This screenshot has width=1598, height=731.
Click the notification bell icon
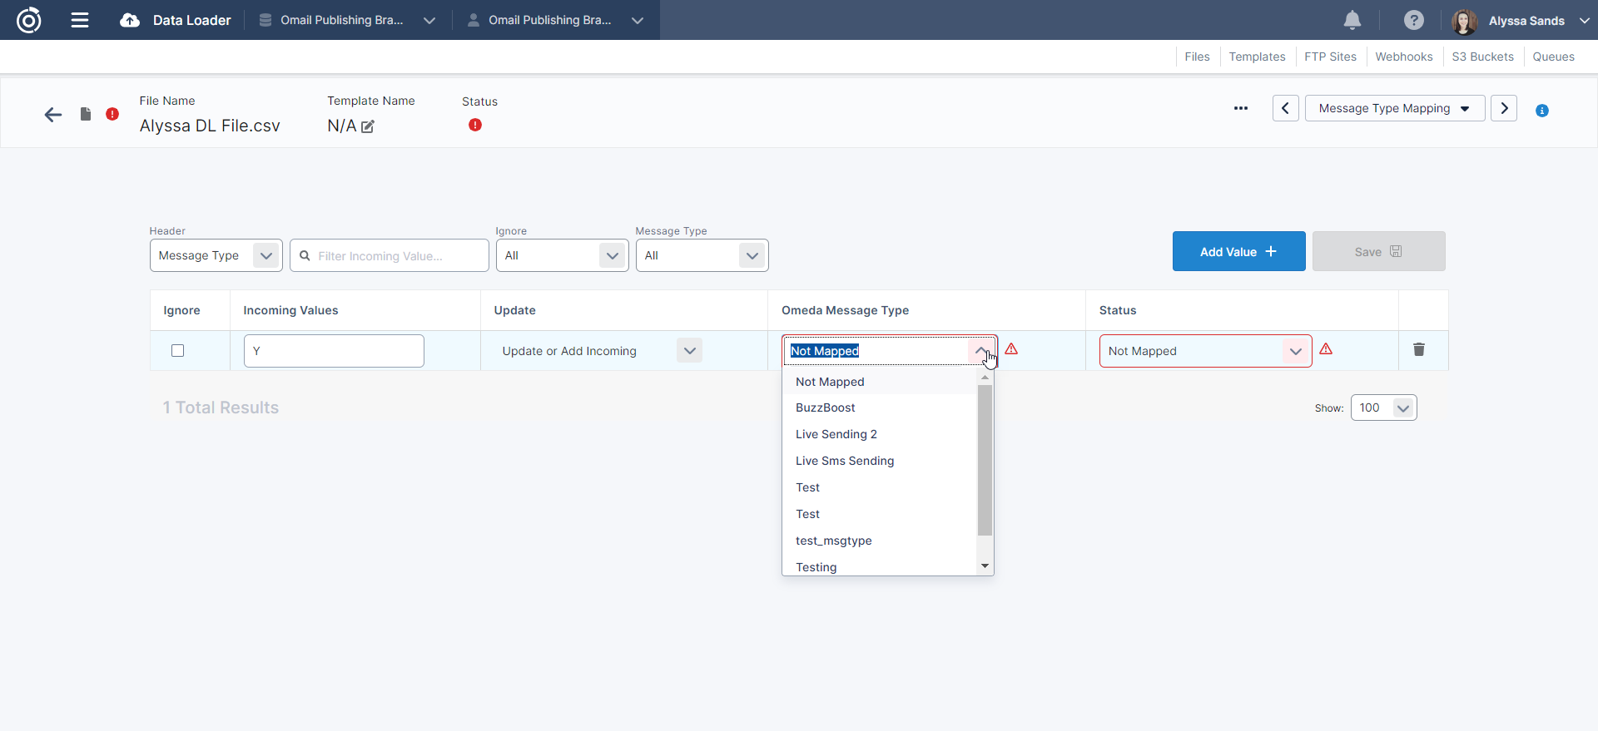(1352, 20)
